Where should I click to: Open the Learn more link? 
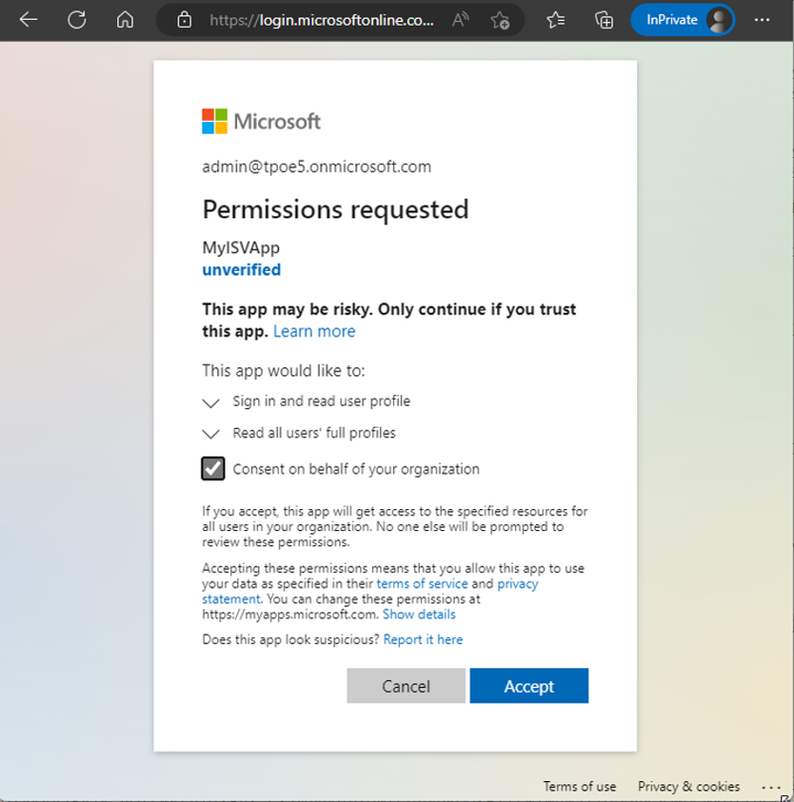(x=314, y=332)
